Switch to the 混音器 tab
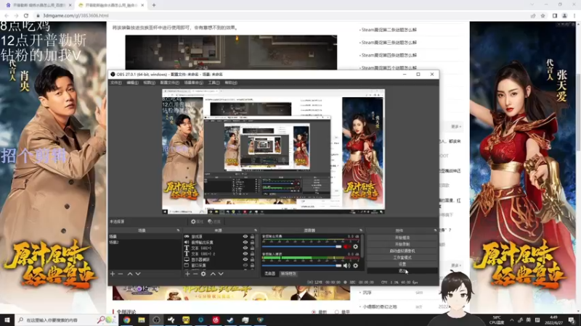The height and width of the screenshot is (326, 581). pyautogui.click(x=269, y=274)
